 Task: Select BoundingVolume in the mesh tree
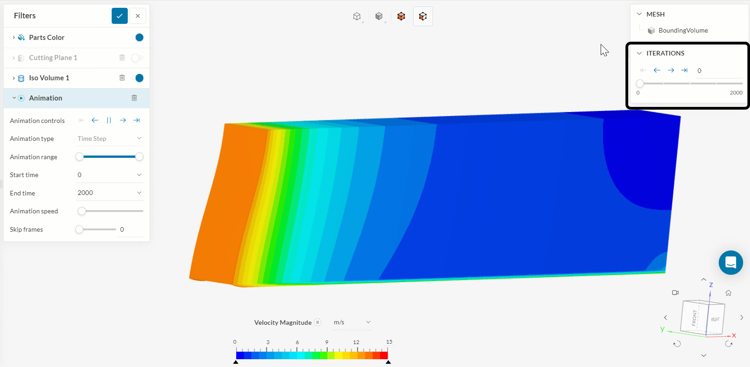[x=683, y=30]
